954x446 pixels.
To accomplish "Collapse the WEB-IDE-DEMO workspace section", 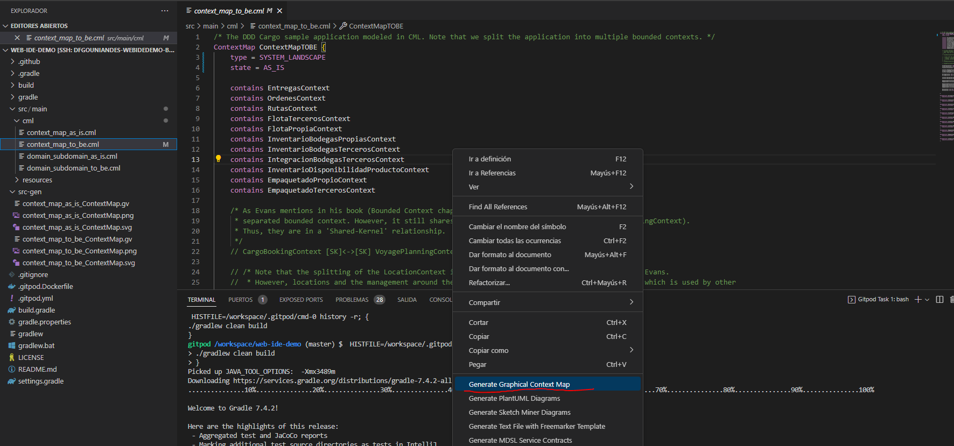I will tap(88, 50).
